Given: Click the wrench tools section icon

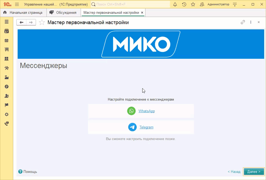Looking at the screenshot, I should (x=7, y=68).
